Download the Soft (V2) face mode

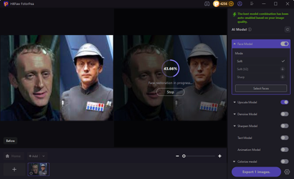pos(282,69)
